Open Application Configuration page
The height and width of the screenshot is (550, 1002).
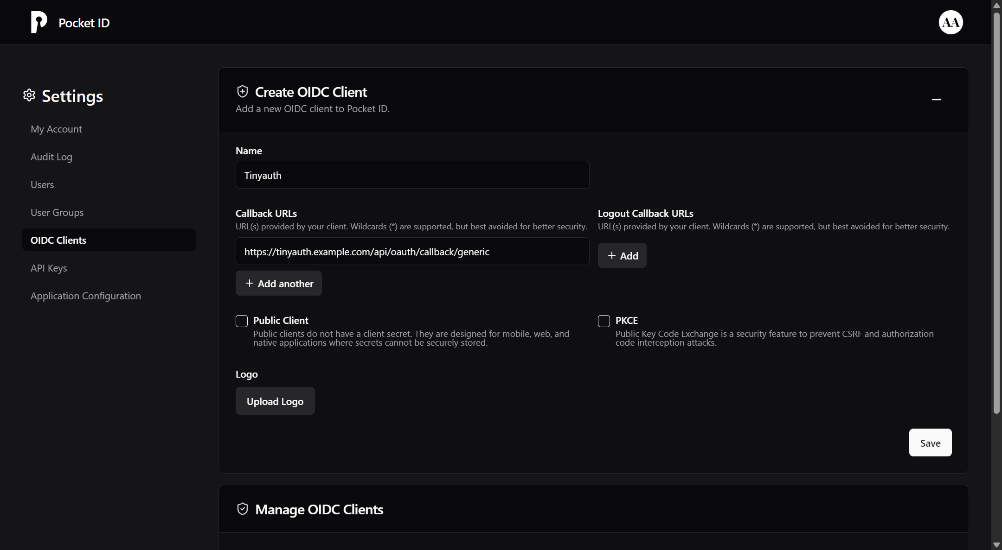[x=86, y=296]
